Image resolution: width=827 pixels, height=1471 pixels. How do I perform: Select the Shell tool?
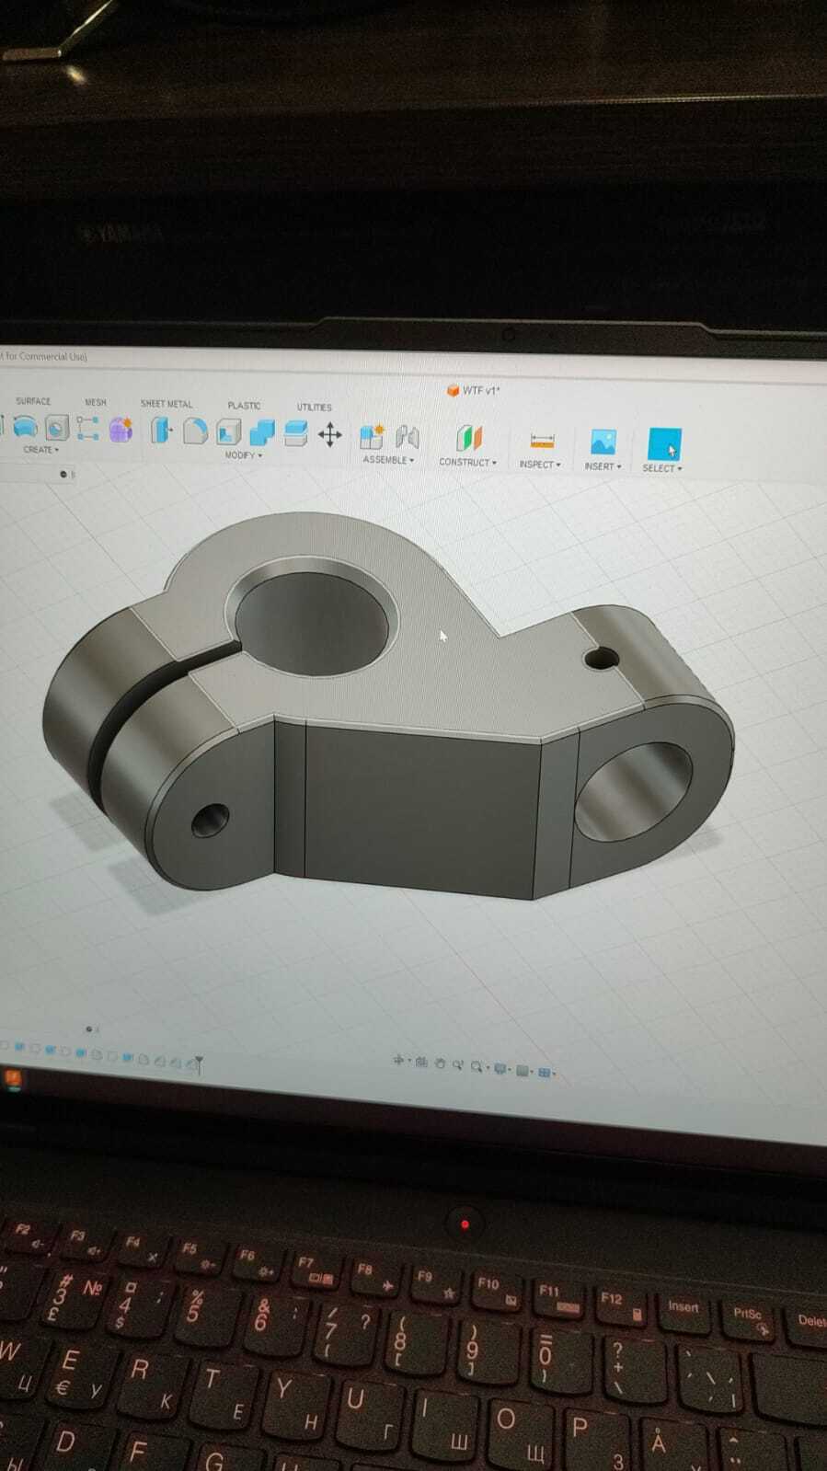click(x=228, y=431)
